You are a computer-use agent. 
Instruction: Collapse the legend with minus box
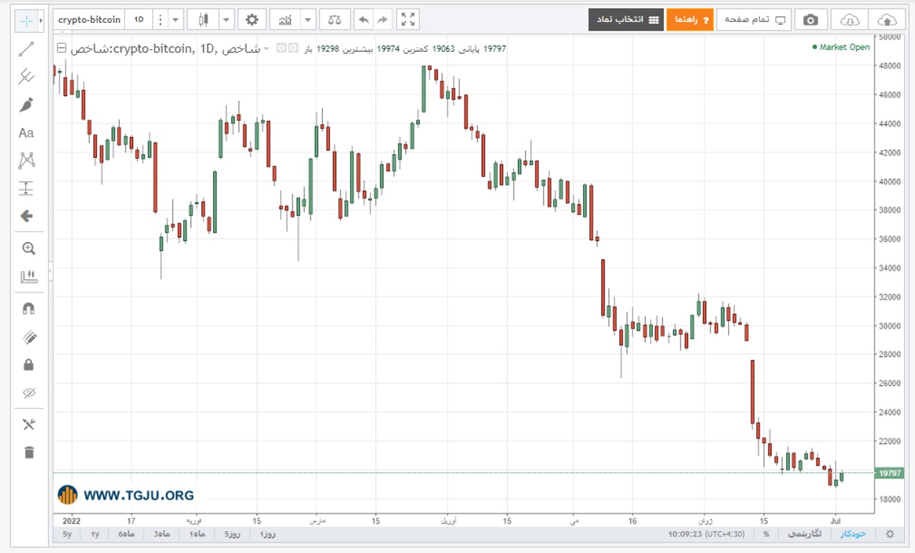pyautogui.click(x=62, y=48)
